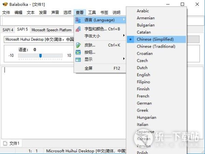The image size is (205, 154).
Task: Select Japanese language
Action: (156, 132)
